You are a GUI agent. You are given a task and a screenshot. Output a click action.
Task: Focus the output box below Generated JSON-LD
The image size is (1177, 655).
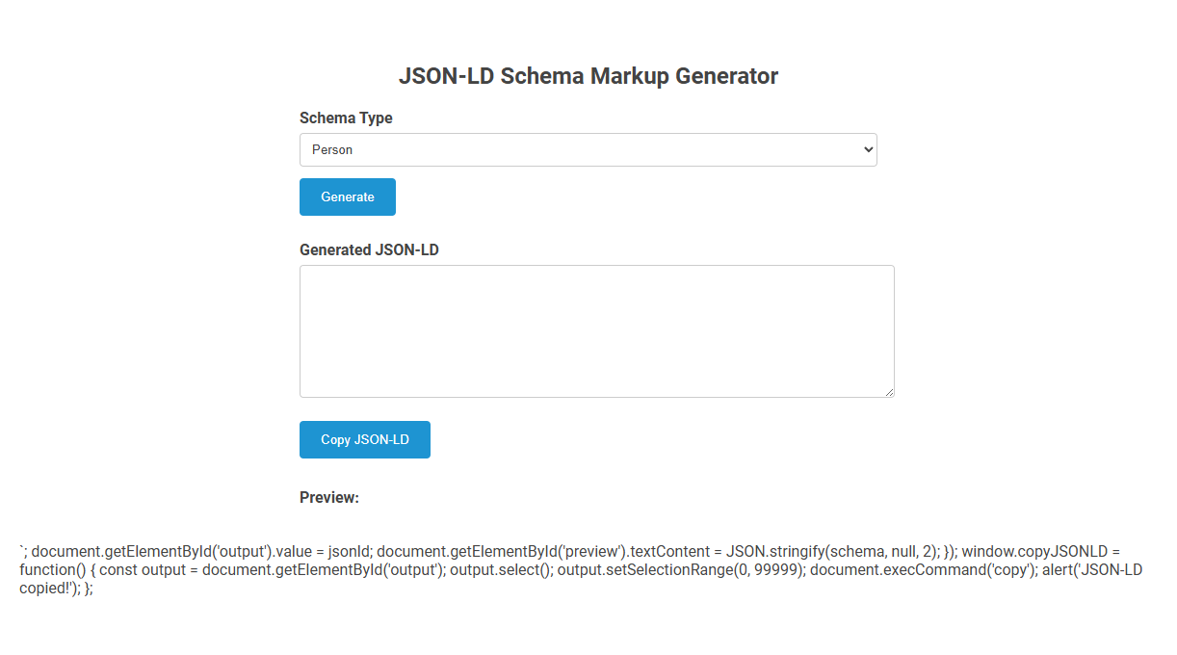[x=596, y=330]
